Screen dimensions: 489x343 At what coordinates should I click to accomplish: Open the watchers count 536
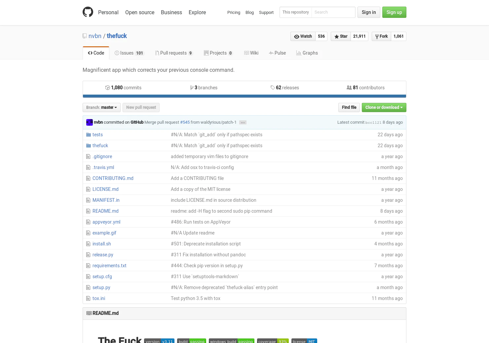[321, 36]
